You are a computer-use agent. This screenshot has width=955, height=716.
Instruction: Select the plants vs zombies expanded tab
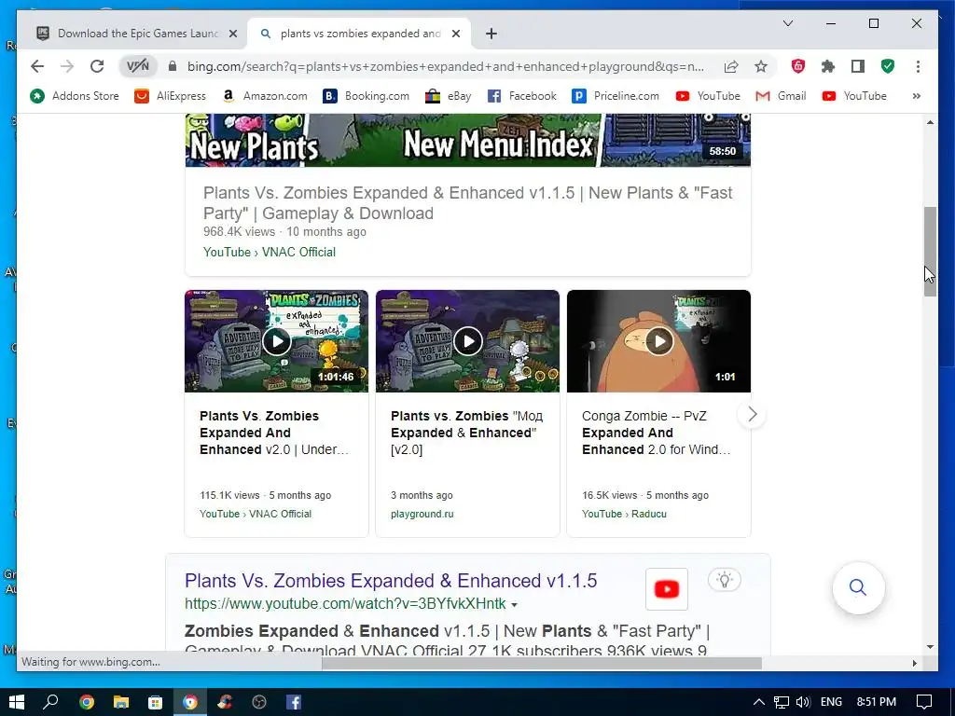point(360,34)
